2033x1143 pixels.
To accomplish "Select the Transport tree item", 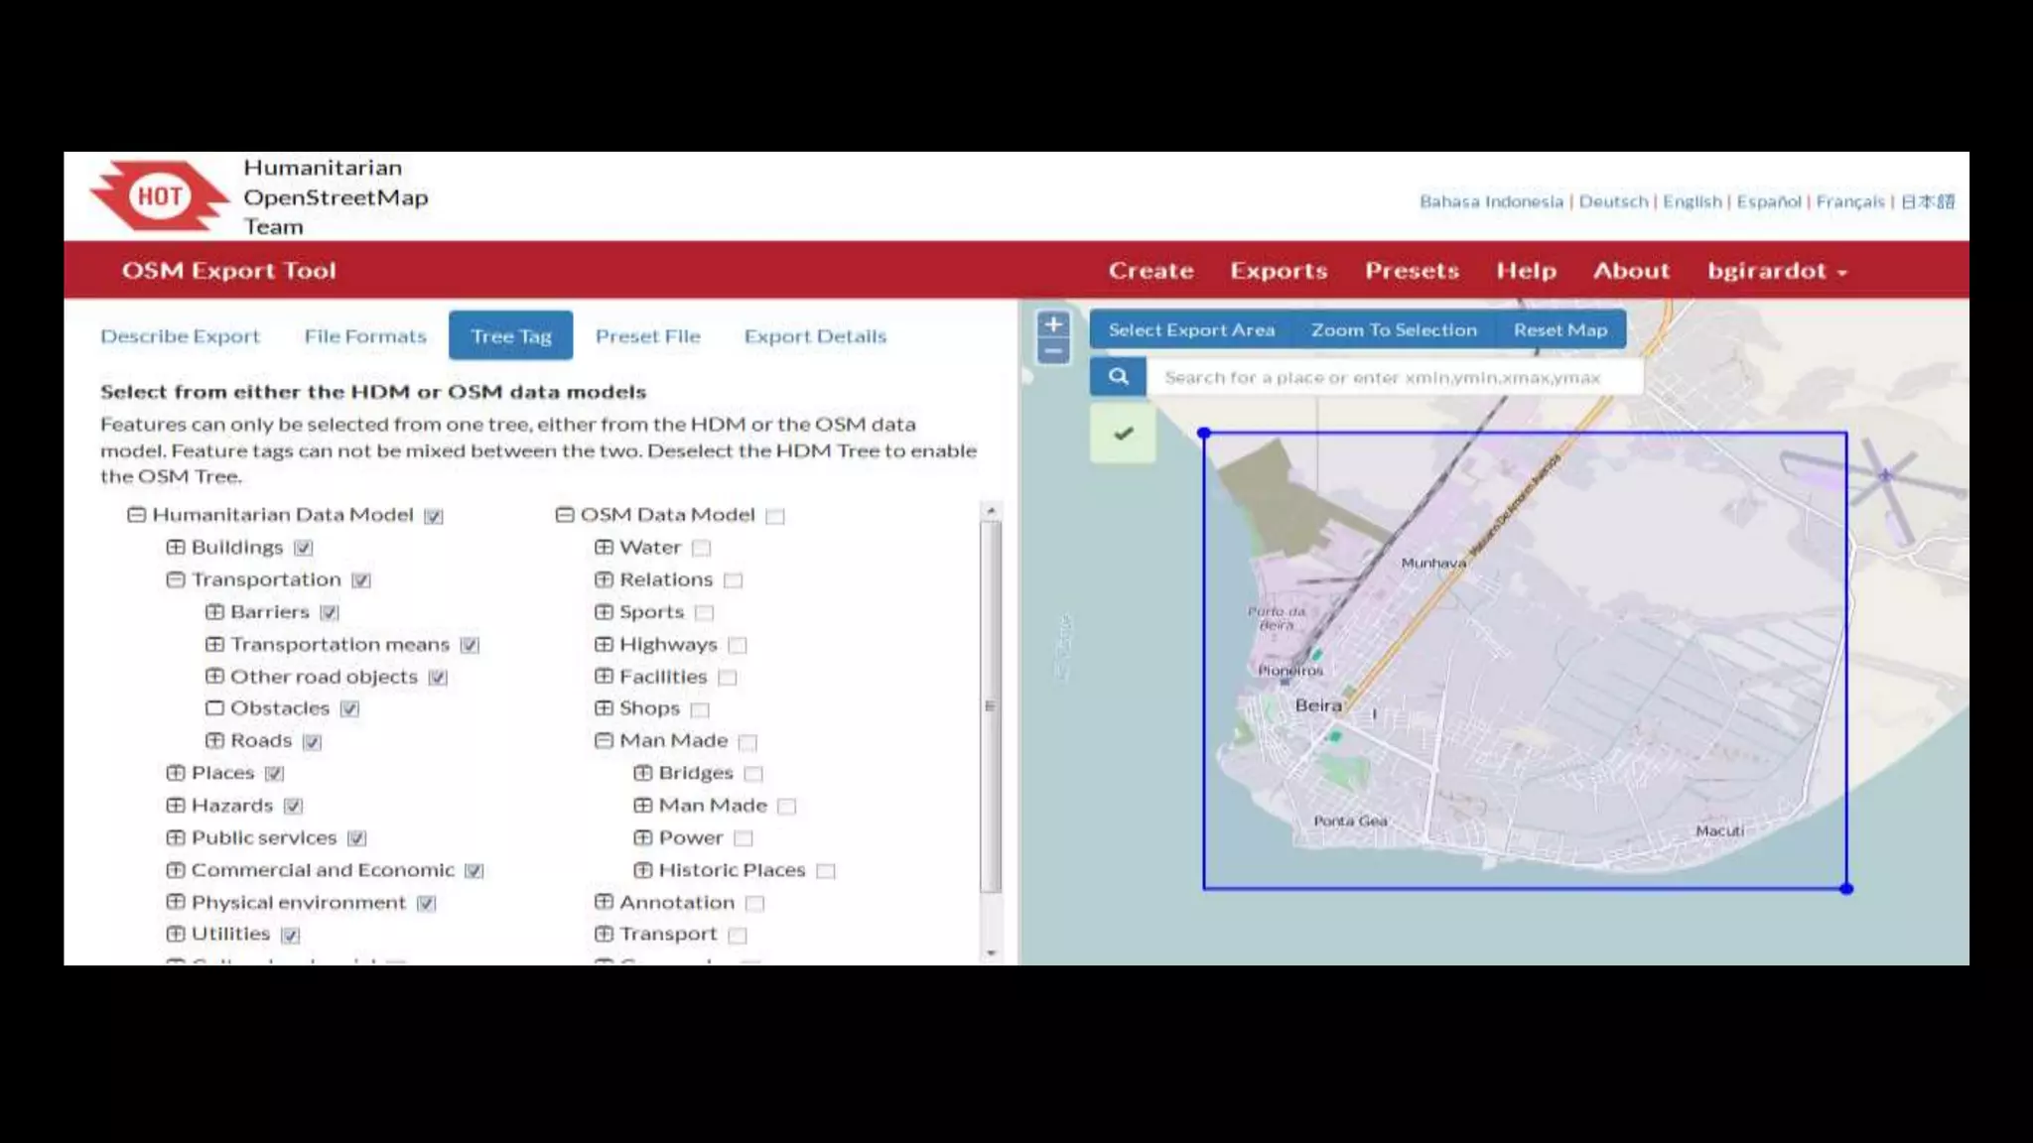I will (x=668, y=935).
